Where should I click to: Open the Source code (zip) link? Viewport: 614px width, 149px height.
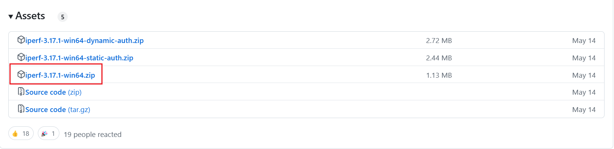[x=53, y=92]
